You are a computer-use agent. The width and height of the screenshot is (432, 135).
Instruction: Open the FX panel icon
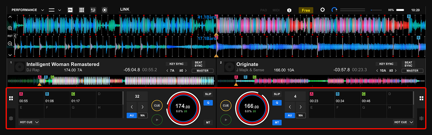coord(70,10)
